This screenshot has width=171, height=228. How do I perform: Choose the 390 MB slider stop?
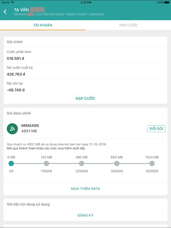(82, 164)
